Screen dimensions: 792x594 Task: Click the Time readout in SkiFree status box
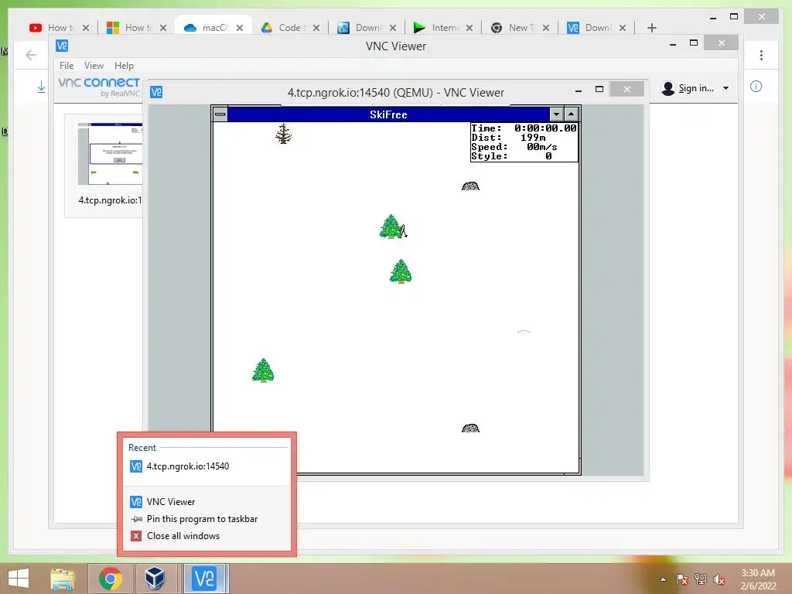pos(524,128)
